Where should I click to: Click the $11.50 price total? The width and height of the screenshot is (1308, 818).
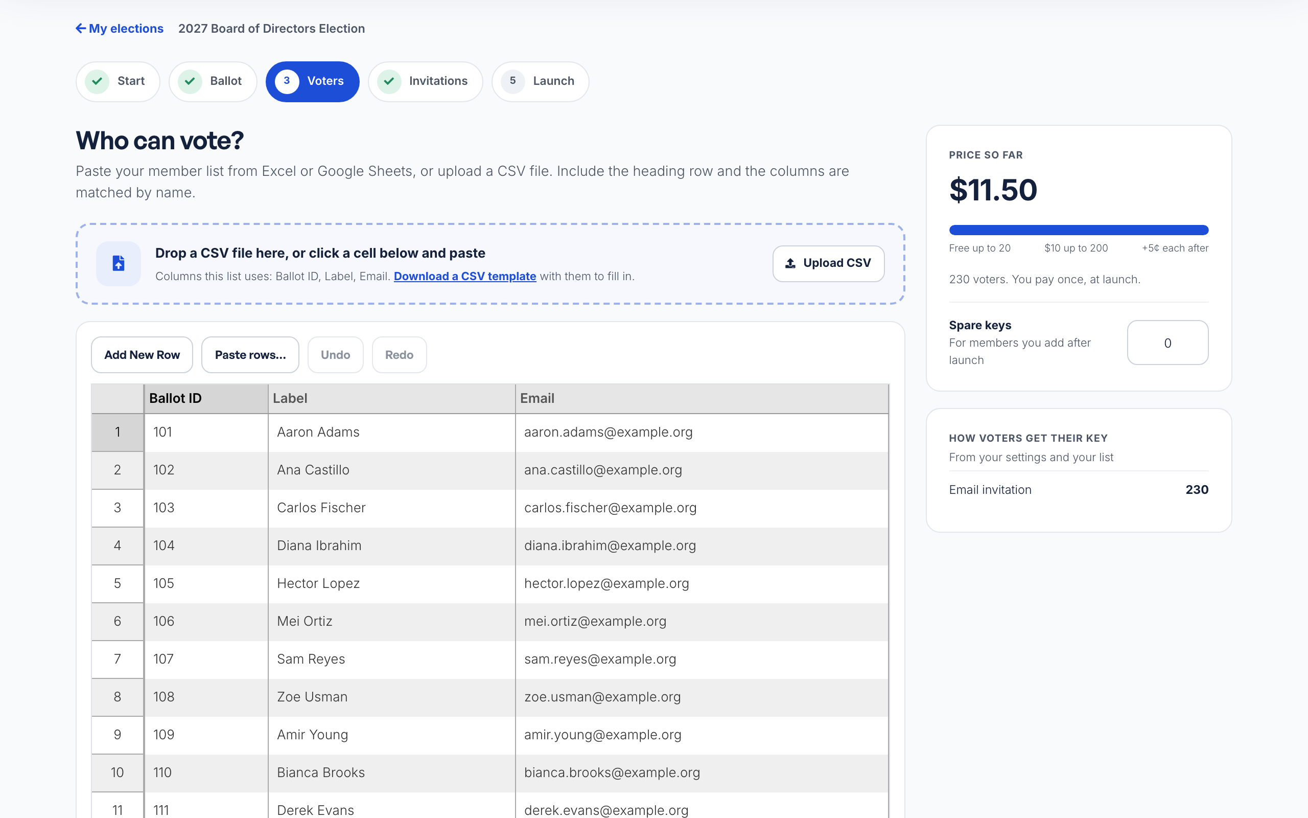[x=993, y=190]
